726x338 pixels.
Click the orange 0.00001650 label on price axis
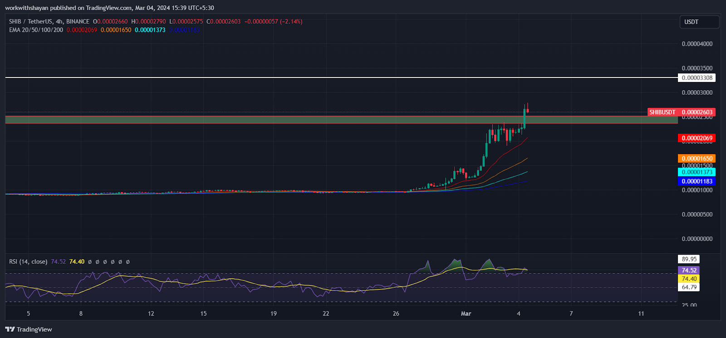pos(697,159)
